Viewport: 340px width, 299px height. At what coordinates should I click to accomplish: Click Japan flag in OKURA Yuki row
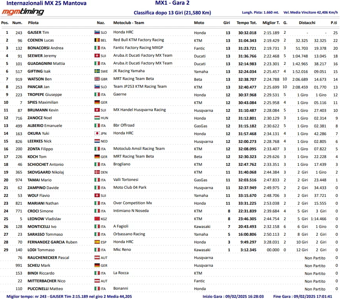(97, 133)
